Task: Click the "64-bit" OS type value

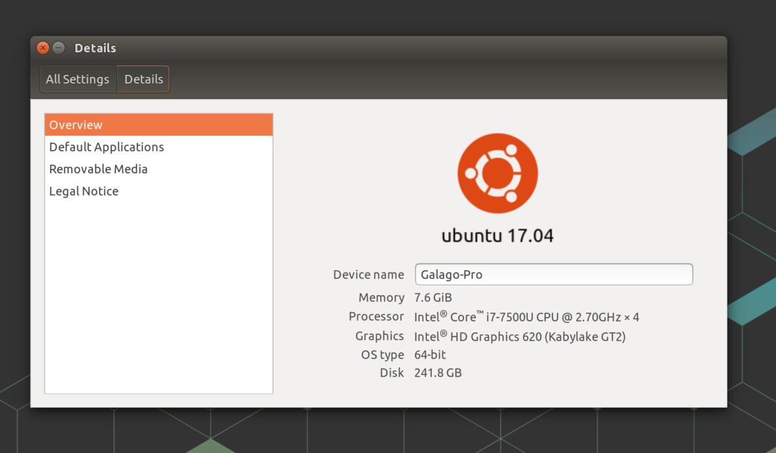Action: [x=430, y=355]
